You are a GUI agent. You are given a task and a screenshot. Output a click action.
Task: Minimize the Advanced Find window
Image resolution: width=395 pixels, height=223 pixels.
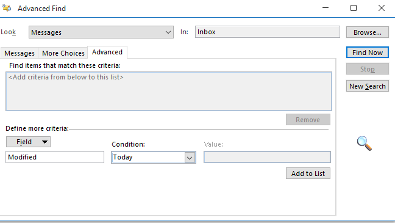point(326,8)
